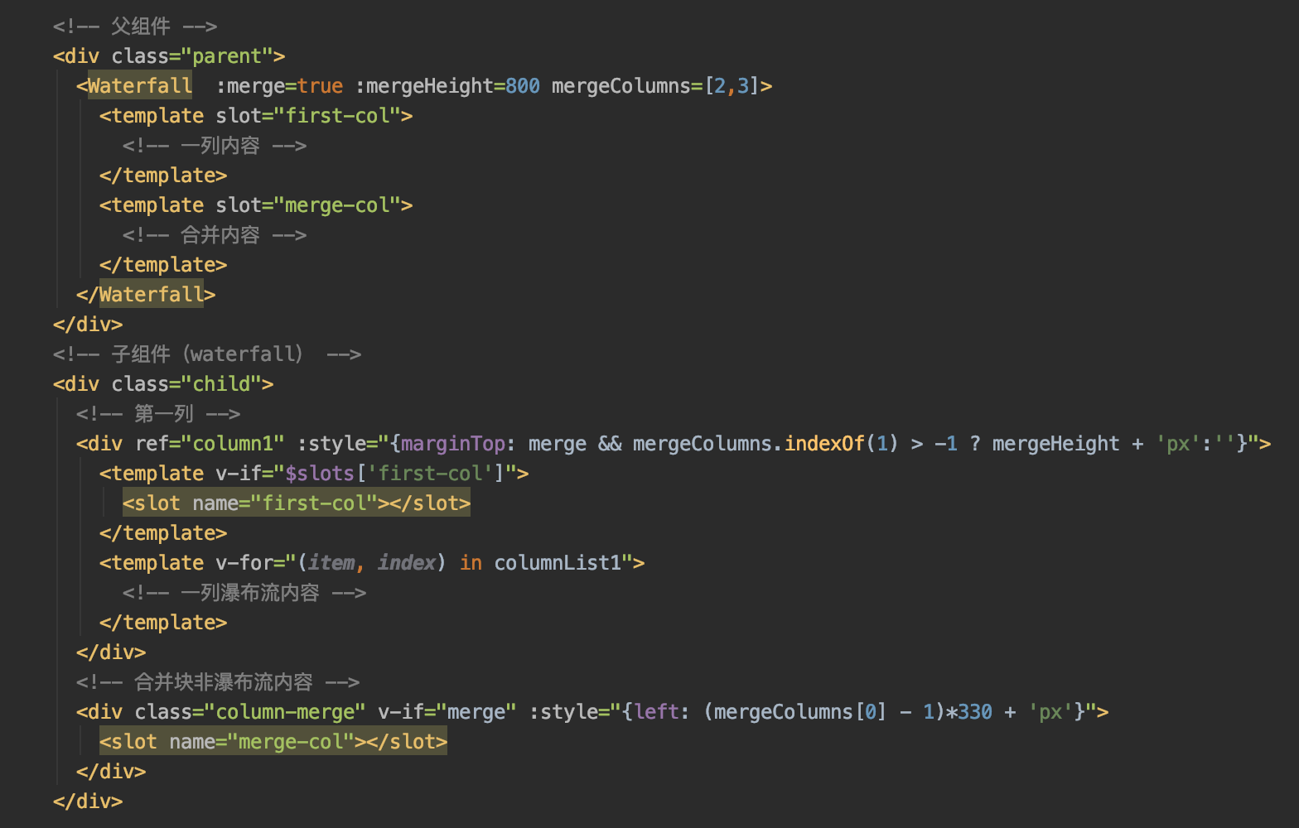Image resolution: width=1299 pixels, height=828 pixels.
Task: Click the index variable in v-for
Action: click(407, 563)
